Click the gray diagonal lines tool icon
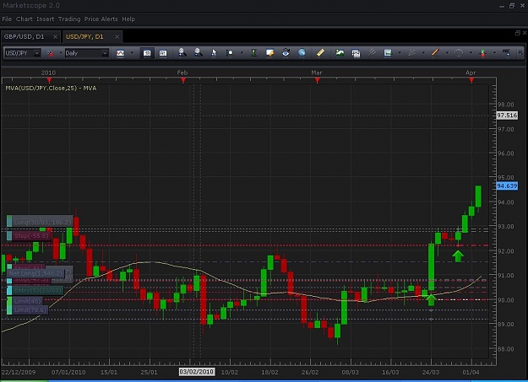Screen dimensions: 528x382 pyautogui.click(x=372, y=52)
